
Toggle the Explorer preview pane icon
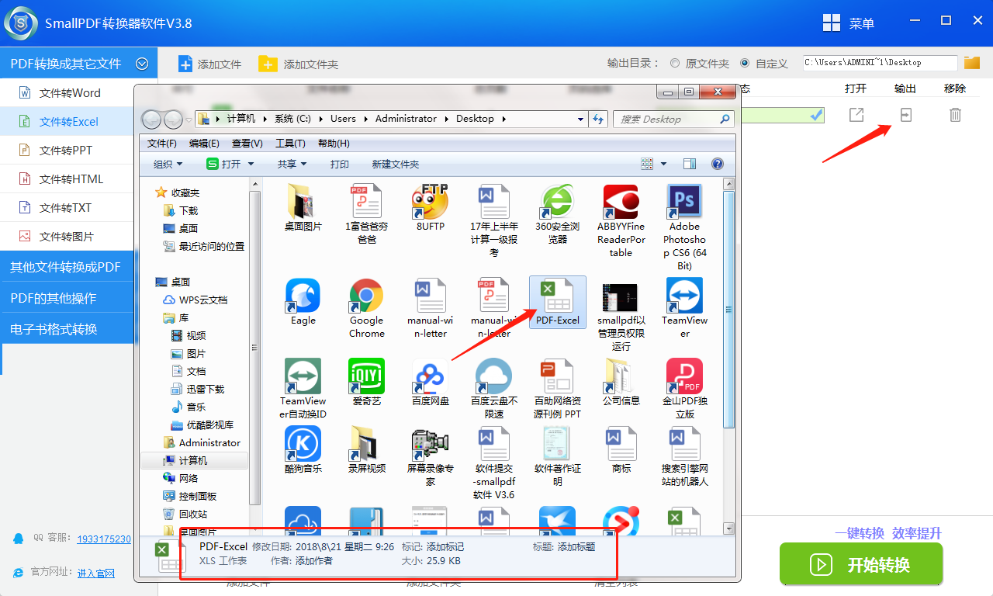click(690, 164)
